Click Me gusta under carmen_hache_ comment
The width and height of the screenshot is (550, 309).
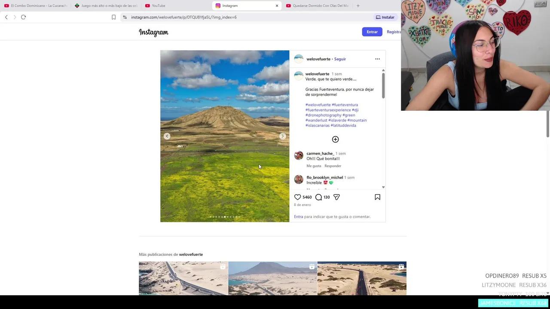314,166
